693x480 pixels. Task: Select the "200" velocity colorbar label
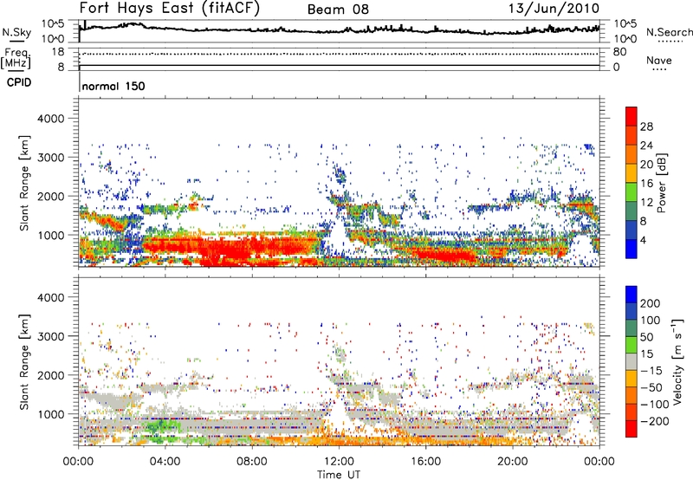pos(651,303)
